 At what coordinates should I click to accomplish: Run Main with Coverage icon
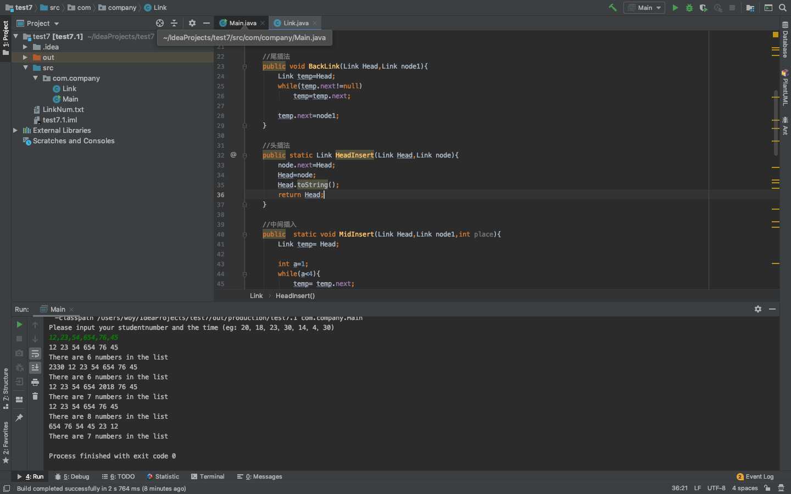(704, 8)
